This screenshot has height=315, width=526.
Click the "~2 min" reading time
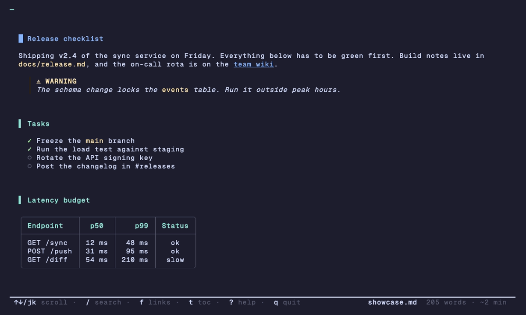[x=493, y=302]
